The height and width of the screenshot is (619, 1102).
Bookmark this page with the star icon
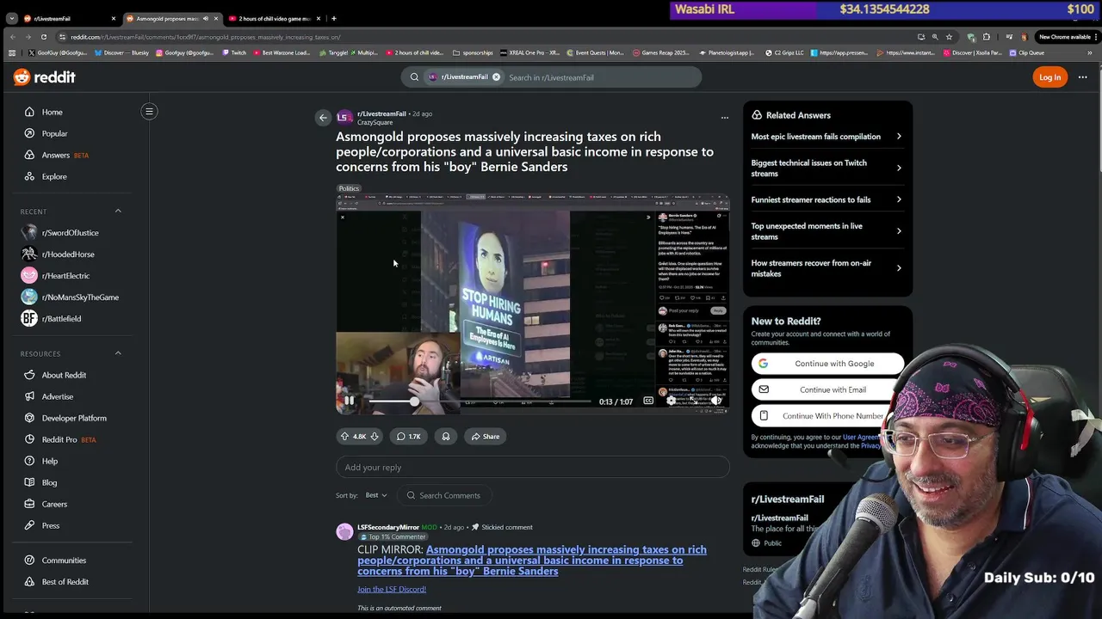pyautogui.click(x=949, y=37)
